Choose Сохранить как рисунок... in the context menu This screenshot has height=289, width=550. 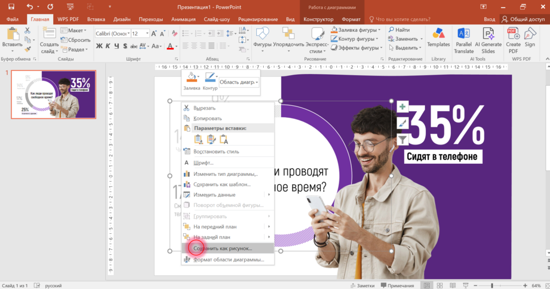pyautogui.click(x=228, y=248)
